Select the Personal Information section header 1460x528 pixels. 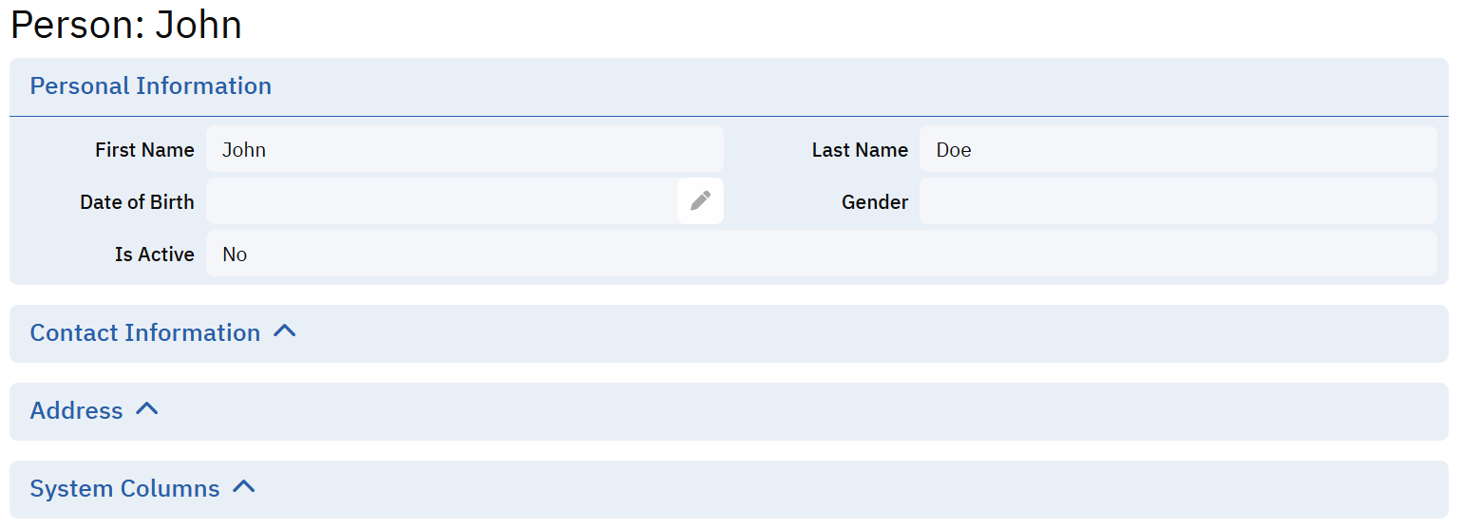coord(151,86)
